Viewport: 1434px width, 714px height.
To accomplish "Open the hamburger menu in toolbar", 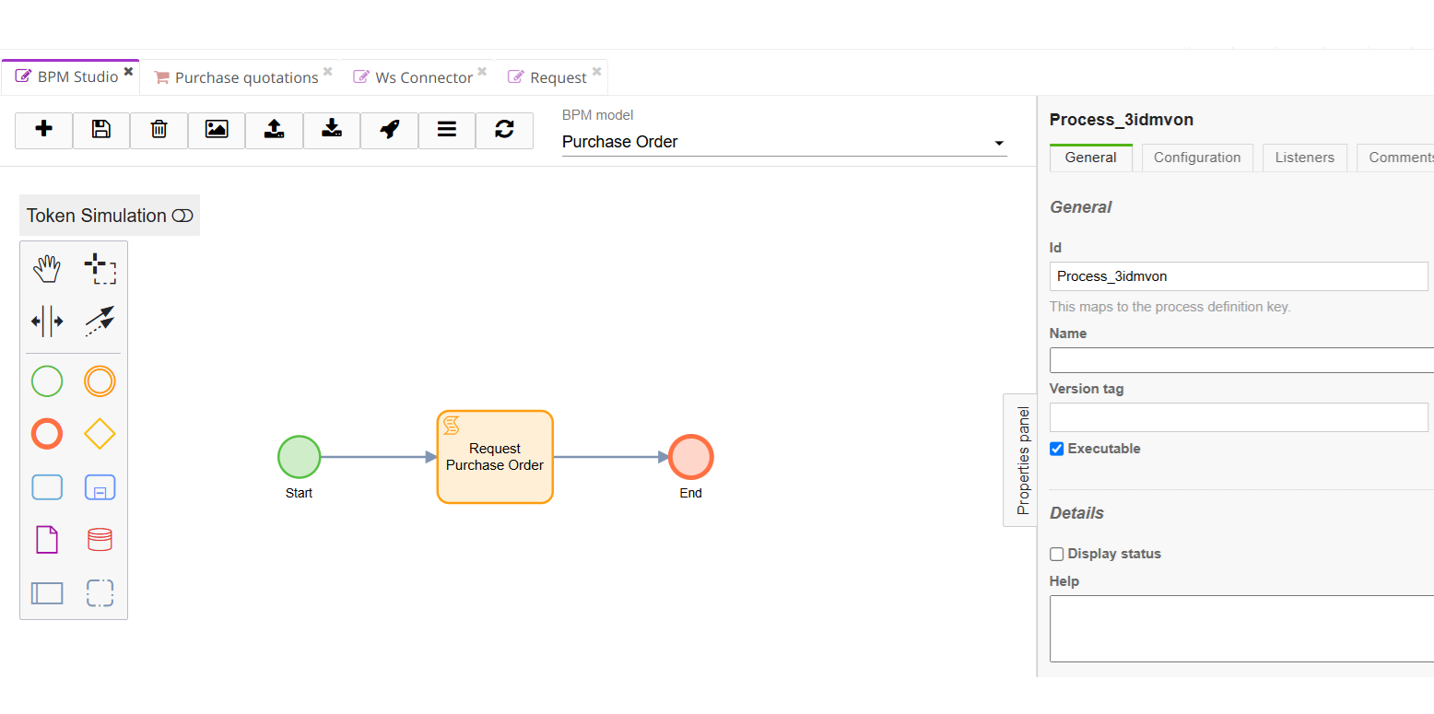I will (447, 130).
